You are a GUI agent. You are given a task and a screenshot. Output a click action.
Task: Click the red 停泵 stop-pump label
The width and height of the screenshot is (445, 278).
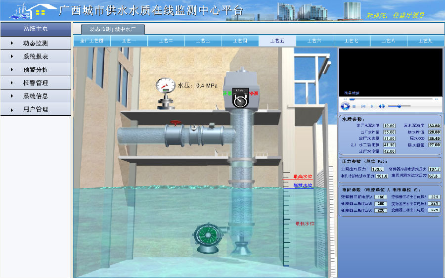(x=255, y=93)
